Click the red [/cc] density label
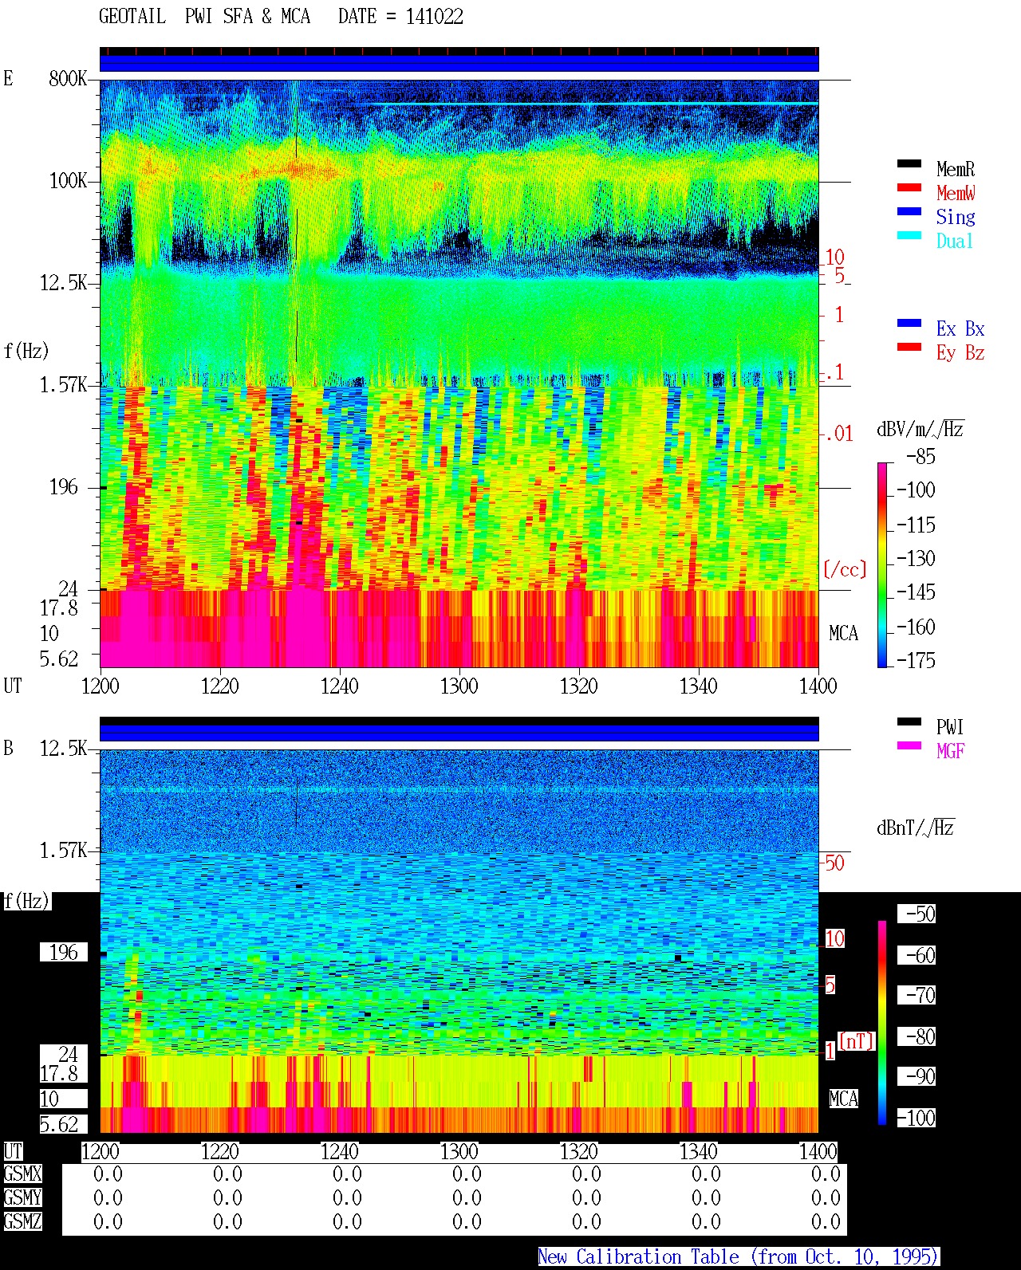This screenshot has height=1270, width=1021. [x=845, y=570]
